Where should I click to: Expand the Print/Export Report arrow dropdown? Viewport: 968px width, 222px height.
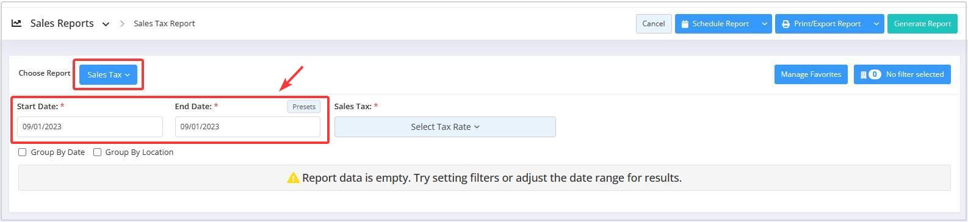coord(876,24)
